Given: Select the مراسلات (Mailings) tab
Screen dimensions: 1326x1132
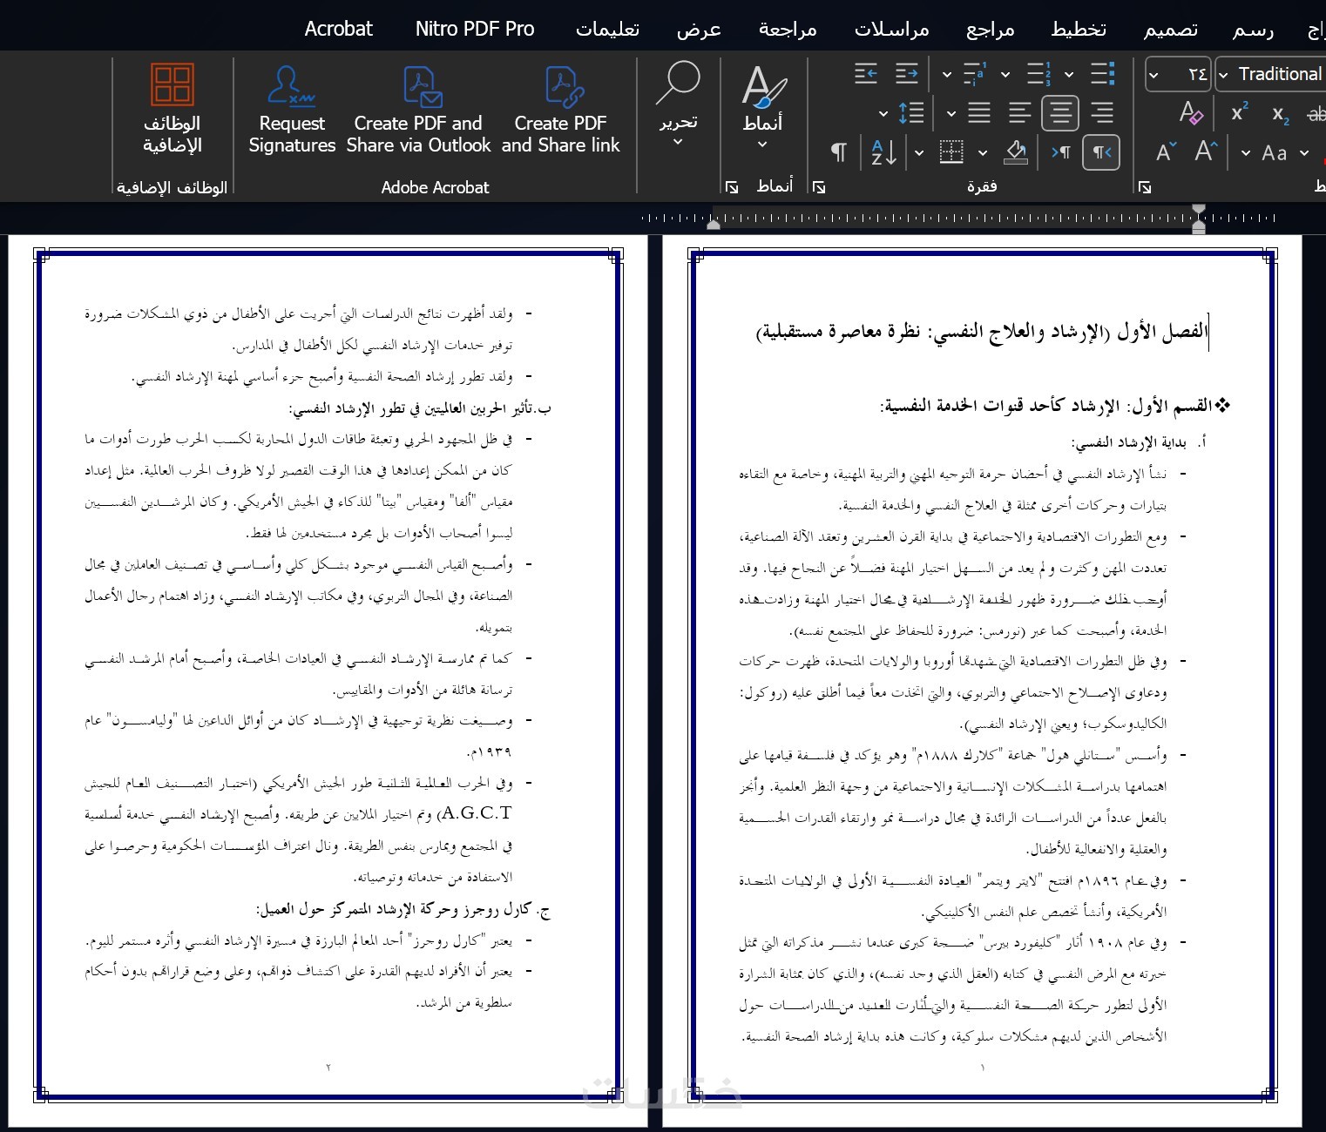Looking at the screenshot, I should click(x=891, y=29).
